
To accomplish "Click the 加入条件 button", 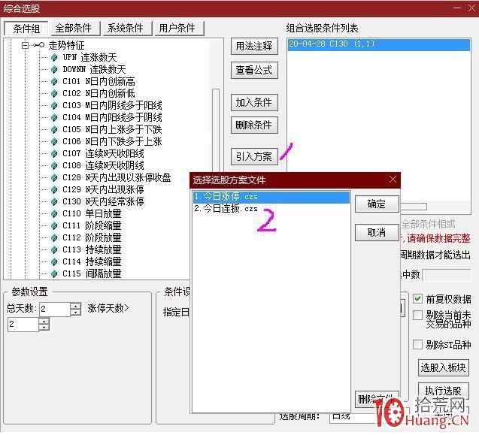I will (x=254, y=102).
